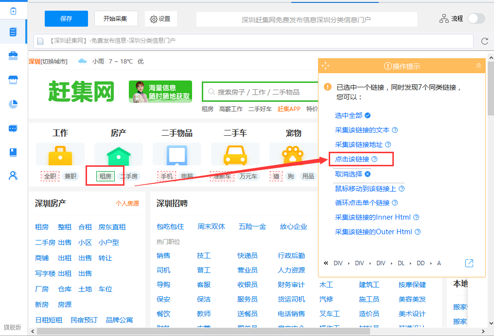Choose 鼠标移动到该链接上 option
494x336 pixels.
coord(366,189)
